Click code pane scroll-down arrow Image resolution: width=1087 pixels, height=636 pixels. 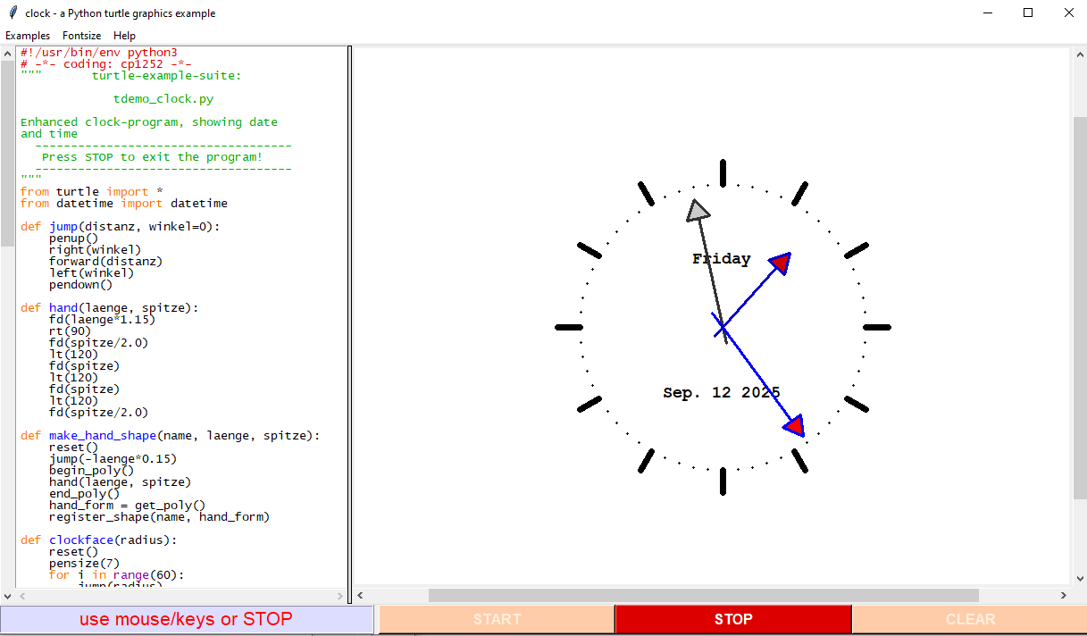tap(7, 595)
